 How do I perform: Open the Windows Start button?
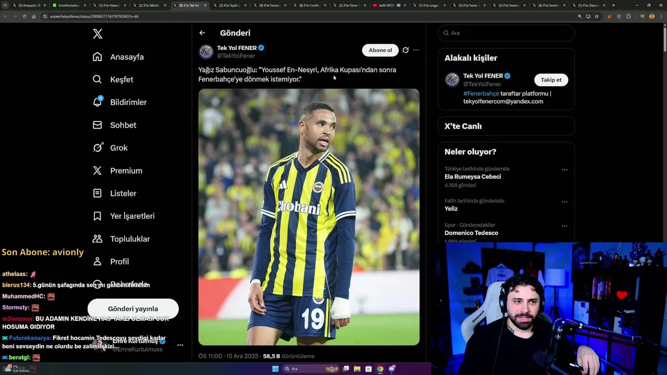[275, 369]
